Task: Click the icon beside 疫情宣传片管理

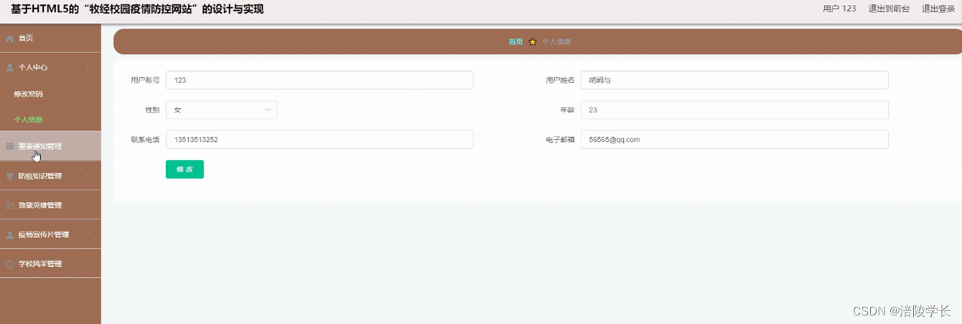Action: click(x=9, y=234)
